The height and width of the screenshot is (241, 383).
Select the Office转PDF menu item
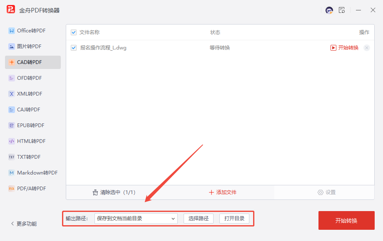click(33, 31)
